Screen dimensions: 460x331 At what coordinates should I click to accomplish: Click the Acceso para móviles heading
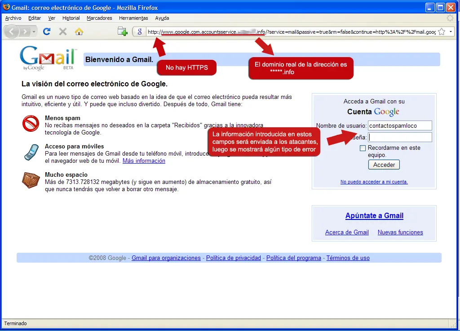pos(74,146)
